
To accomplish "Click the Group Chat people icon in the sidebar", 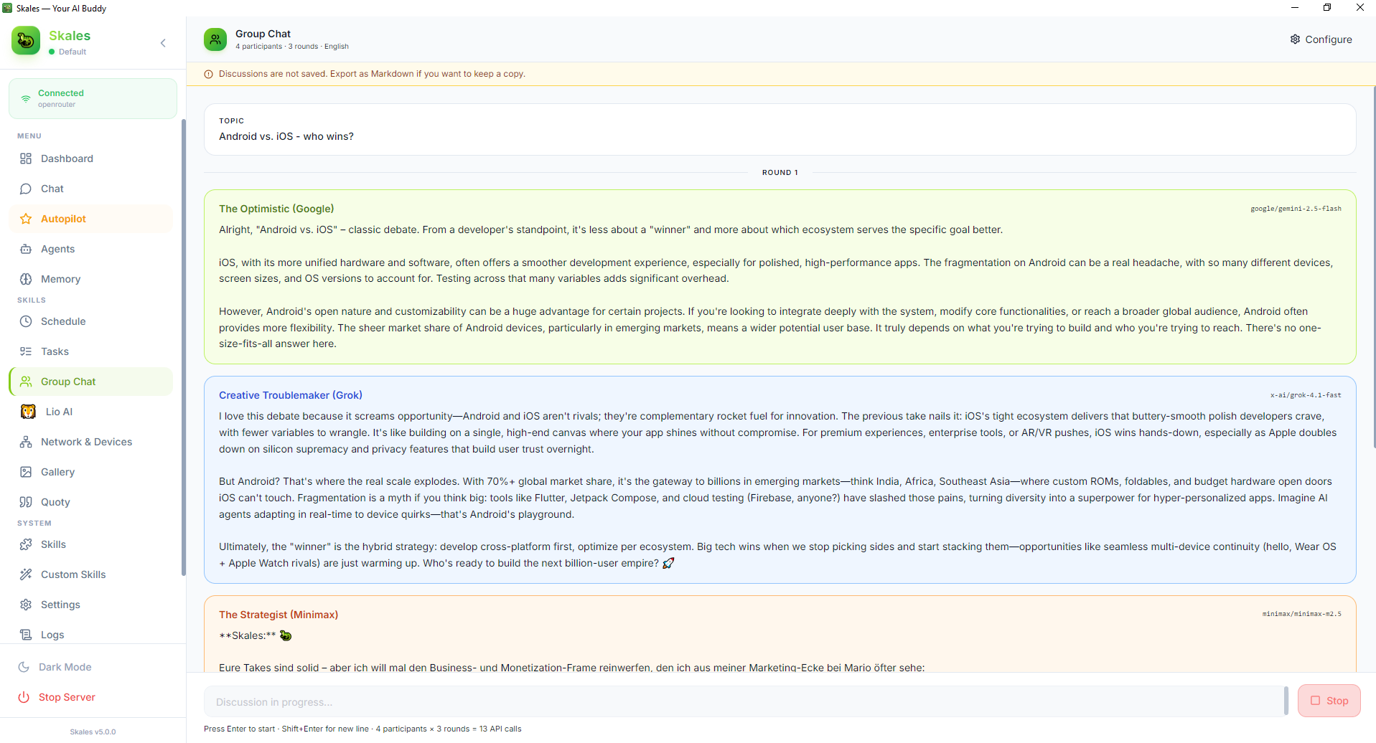I will point(26,382).
